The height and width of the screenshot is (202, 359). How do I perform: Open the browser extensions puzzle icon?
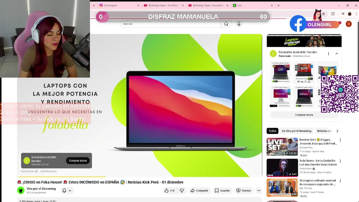point(333,14)
